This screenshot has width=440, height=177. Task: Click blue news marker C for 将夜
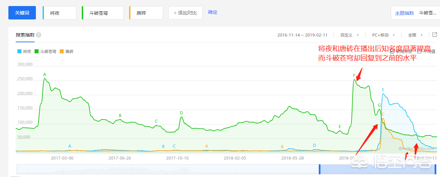174,146
